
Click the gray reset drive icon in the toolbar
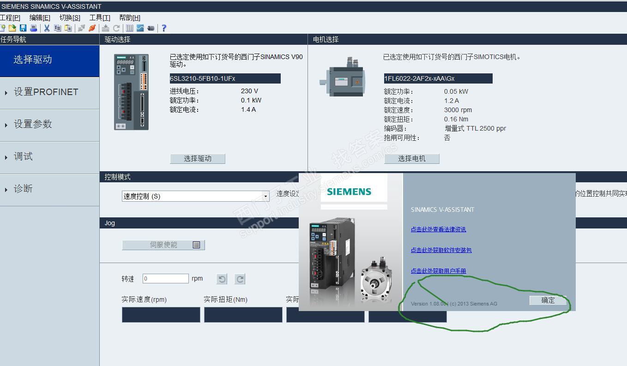(x=116, y=28)
